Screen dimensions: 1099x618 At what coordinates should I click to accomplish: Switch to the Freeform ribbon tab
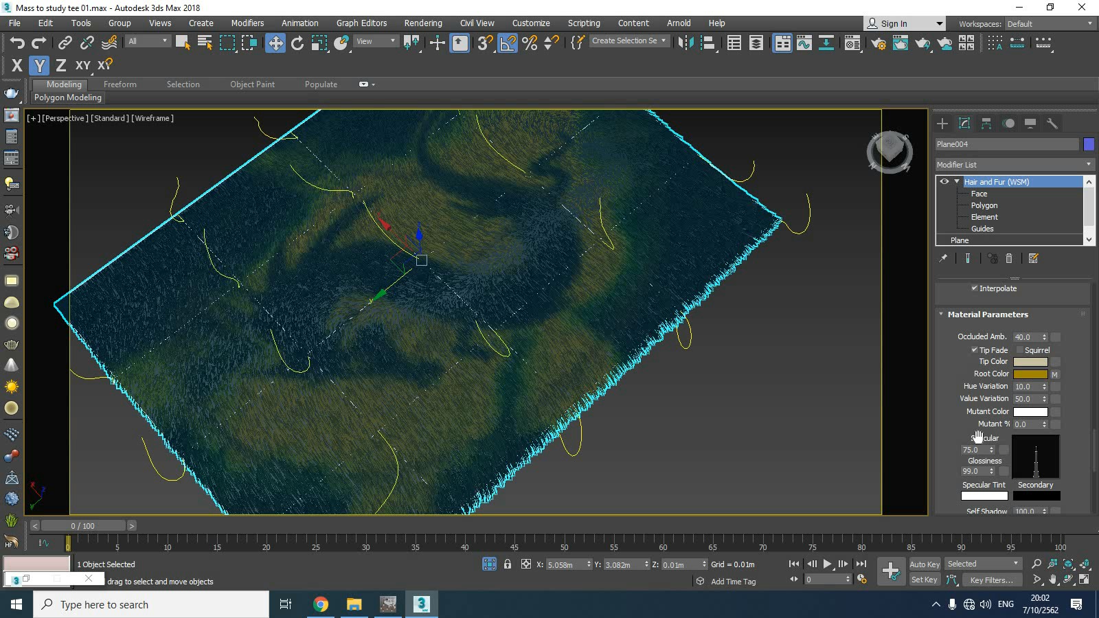pyautogui.click(x=120, y=84)
